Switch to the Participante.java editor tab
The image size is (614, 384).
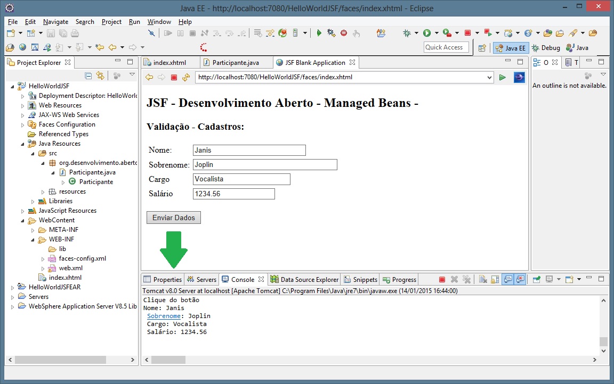coord(235,63)
